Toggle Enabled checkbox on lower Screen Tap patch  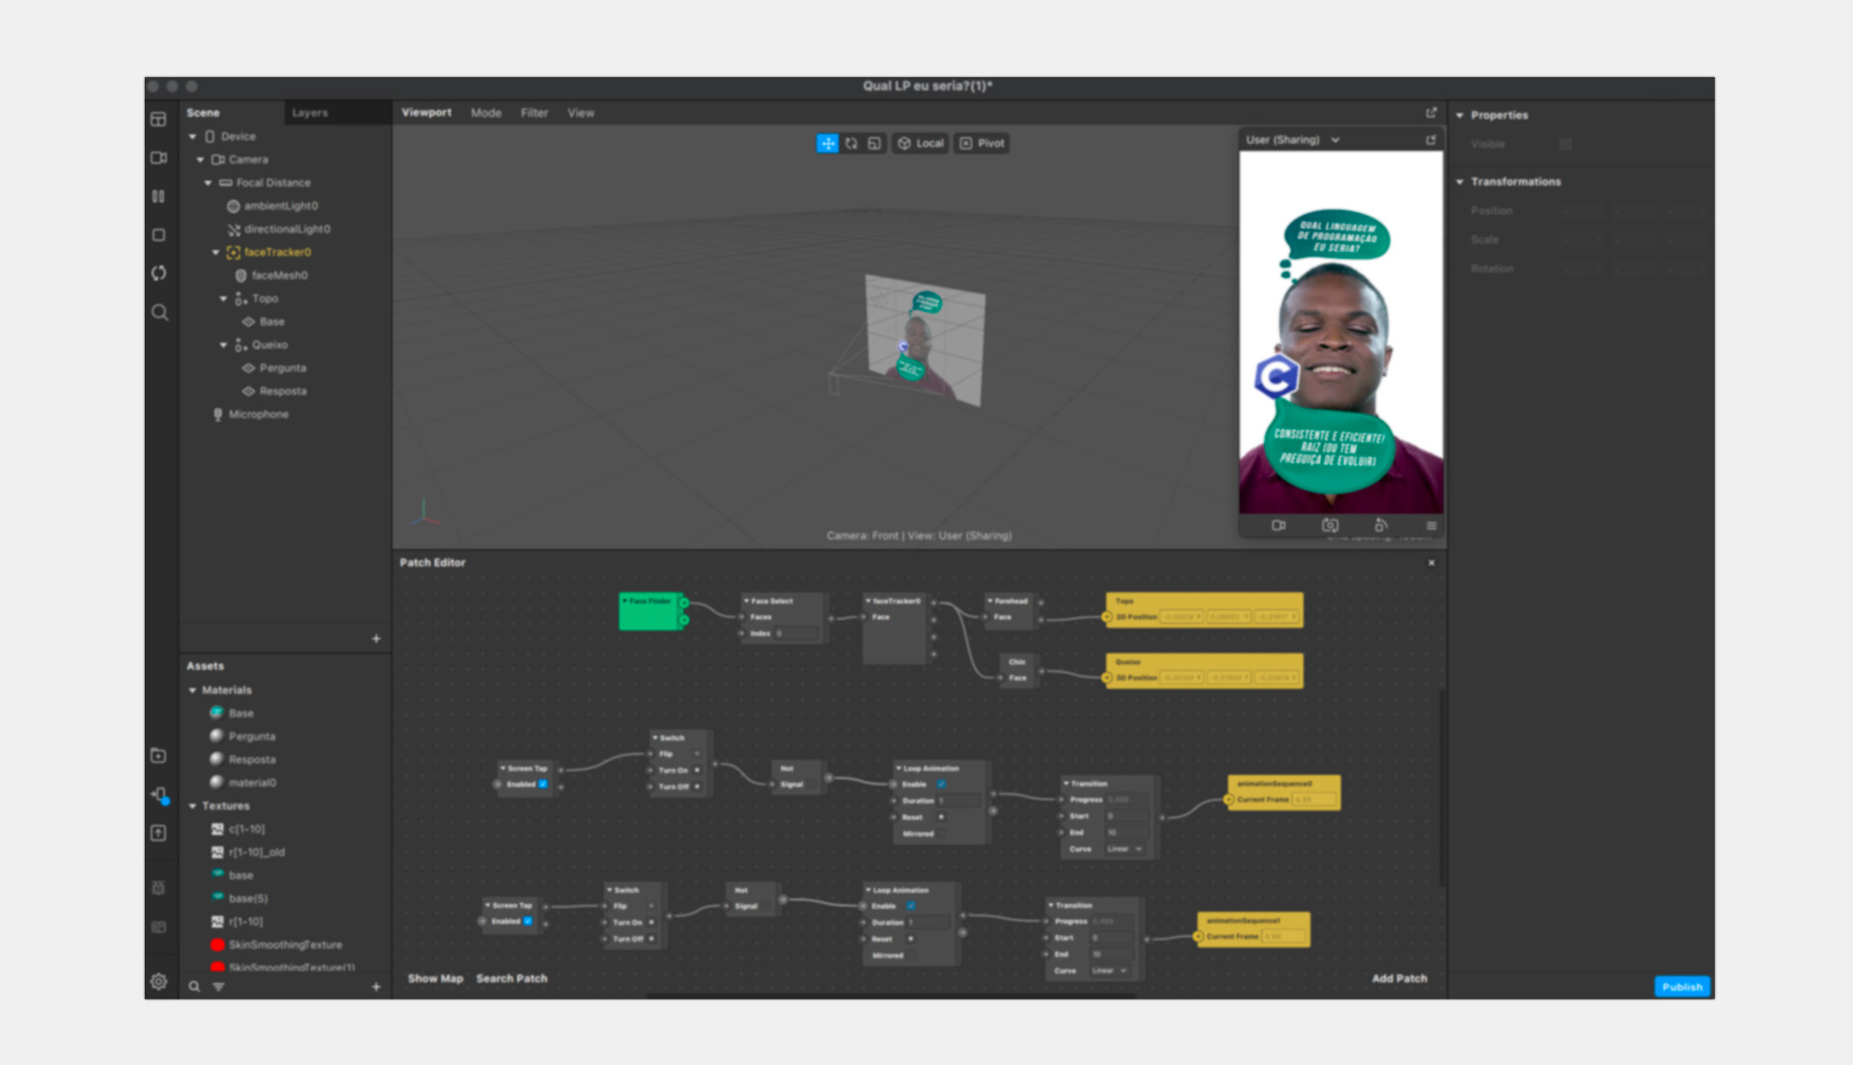pyautogui.click(x=528, y=921)
